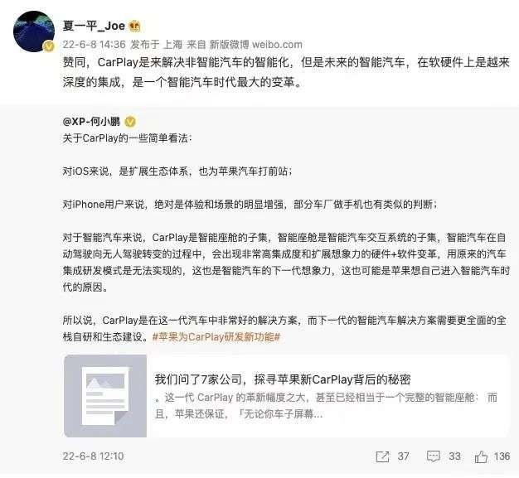This screenshot has width=519, height=478.
Task: Click the repost count 37
Action: 403,456
